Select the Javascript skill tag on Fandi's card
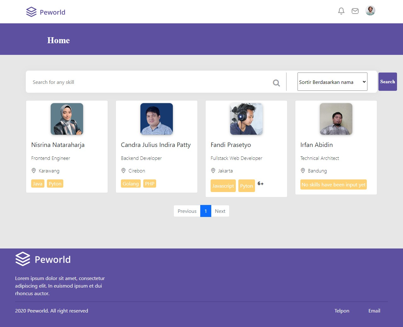 point(223,186)
